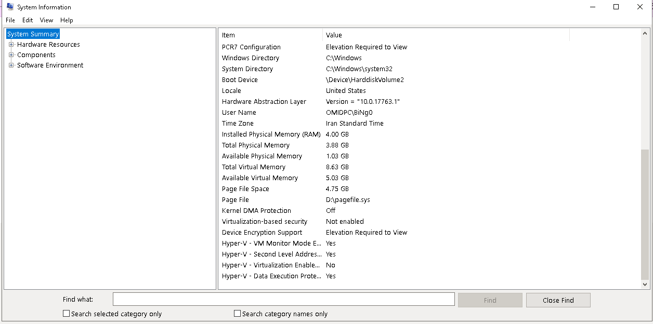Click the Not enabled value
Image resolution: width=653 pixels, height=324 pixels.
(x=345, y=222)
